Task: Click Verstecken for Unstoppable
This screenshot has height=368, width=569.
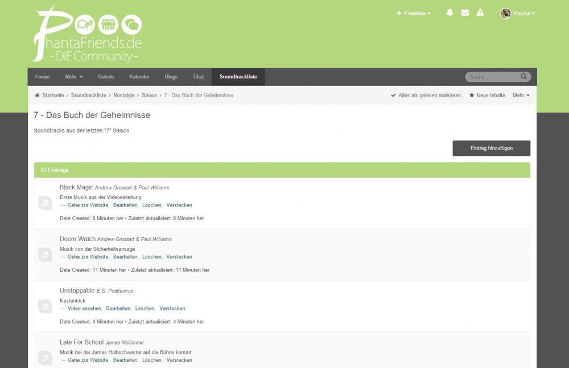Action: click(172, 308)
